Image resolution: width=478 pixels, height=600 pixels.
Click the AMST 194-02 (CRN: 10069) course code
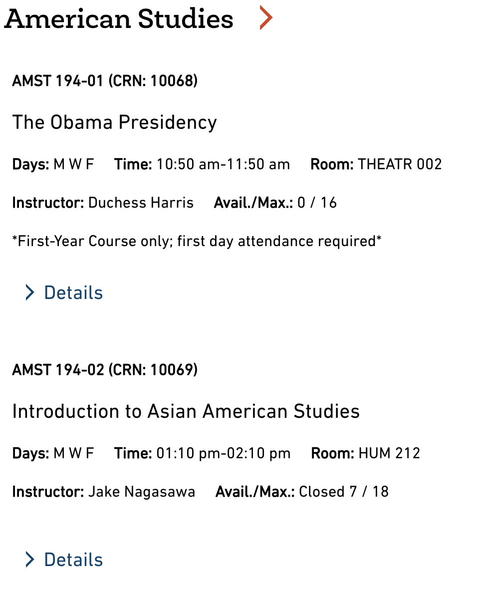[x=105, y=370]
